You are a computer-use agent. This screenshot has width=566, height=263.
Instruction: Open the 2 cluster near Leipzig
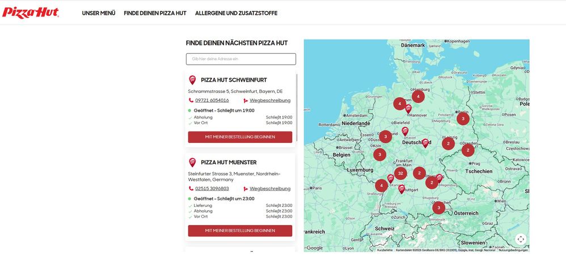coord(449,143)
